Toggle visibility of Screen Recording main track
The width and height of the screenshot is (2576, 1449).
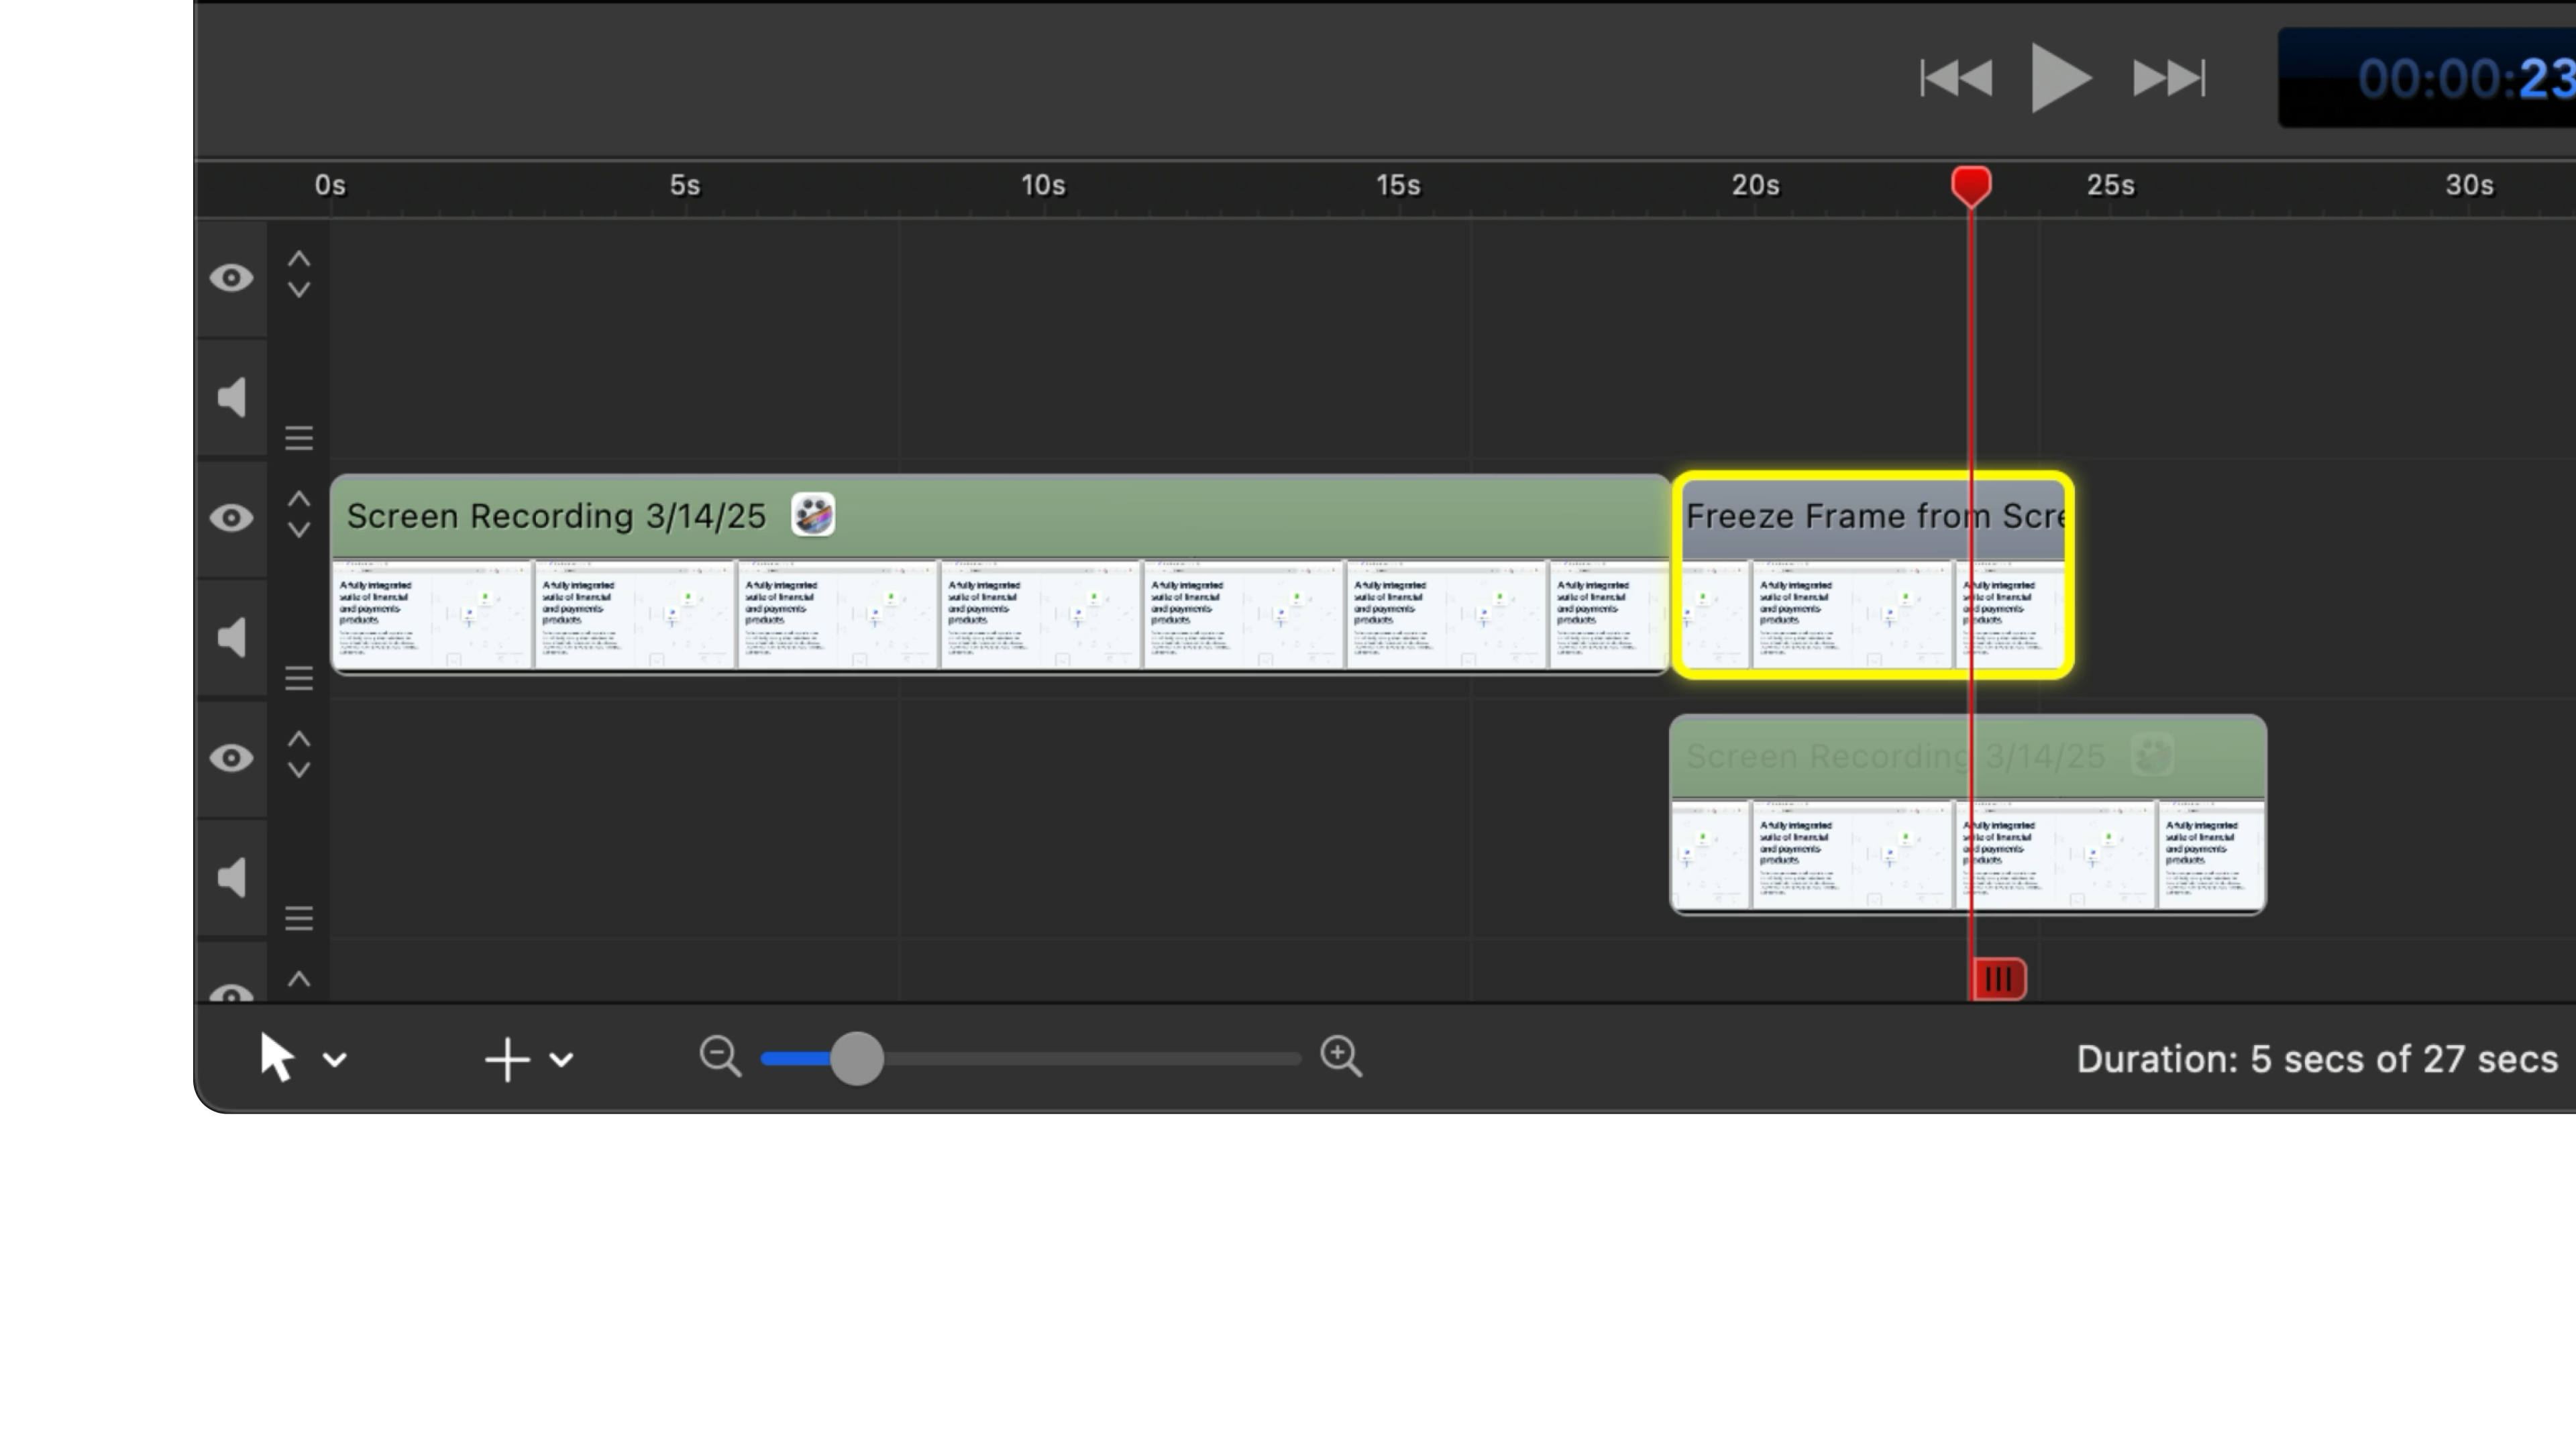coord(231,517)
